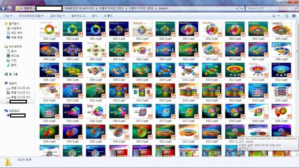Click the 굽기 toolbar item
Image resolution: width=299 pixels, height=168 pixels.
point(94,16)
